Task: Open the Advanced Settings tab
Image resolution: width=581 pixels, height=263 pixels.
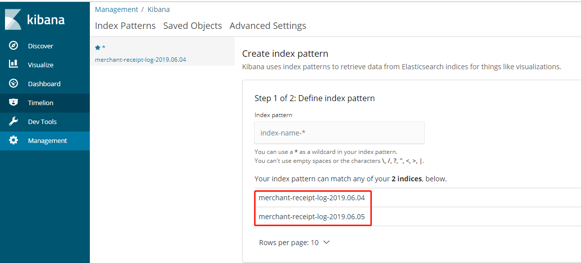Action: tap(268, 26)
